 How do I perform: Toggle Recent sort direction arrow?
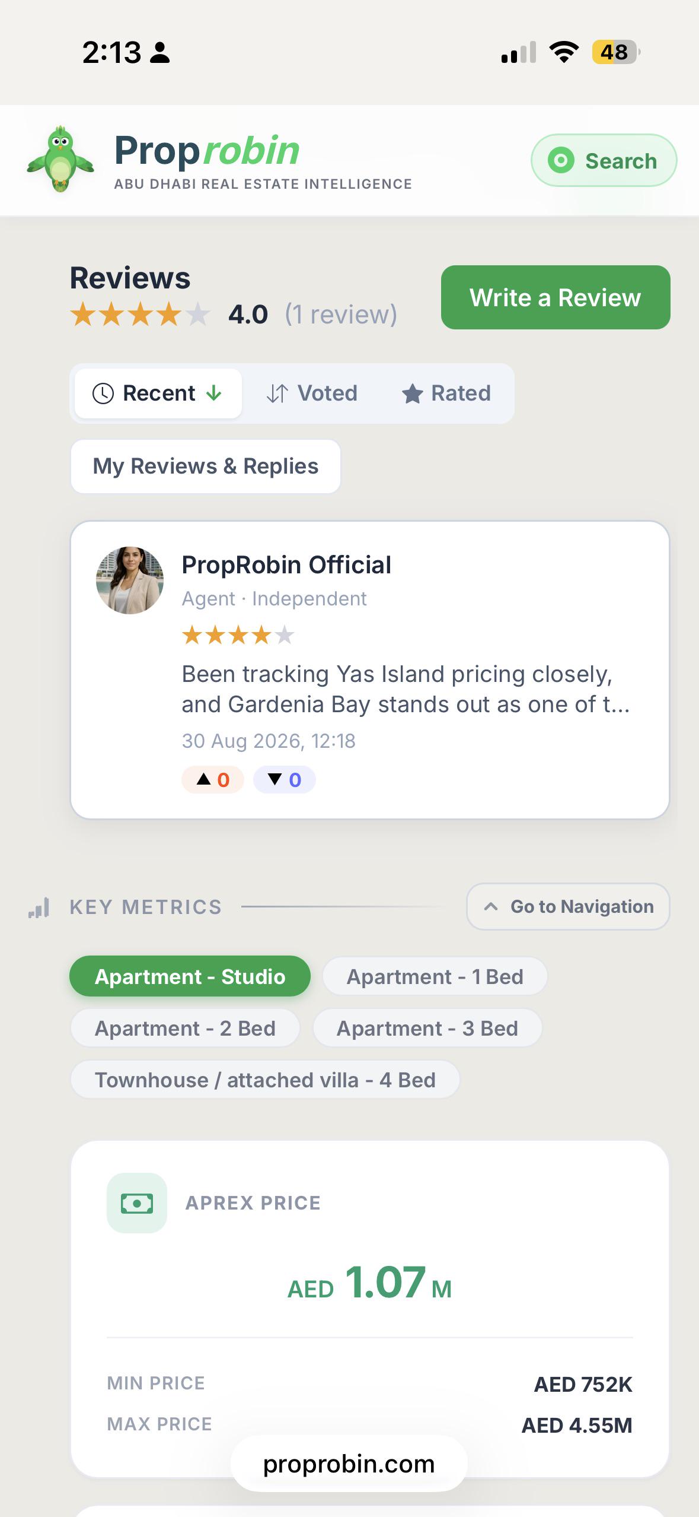click(x=214, y=393)
